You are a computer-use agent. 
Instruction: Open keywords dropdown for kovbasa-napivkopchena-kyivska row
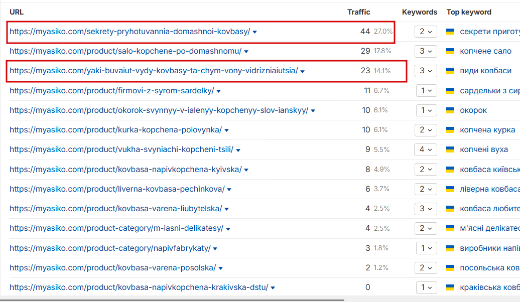point(426,169)
